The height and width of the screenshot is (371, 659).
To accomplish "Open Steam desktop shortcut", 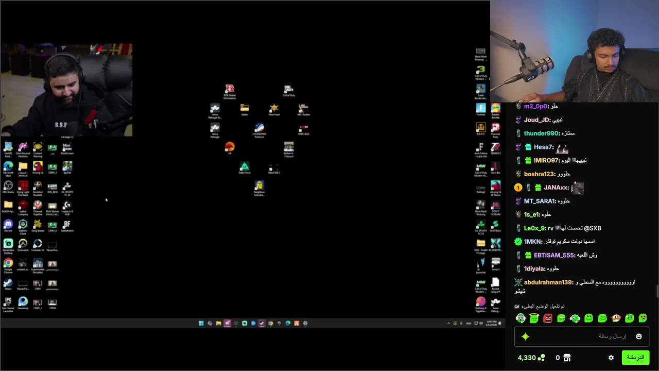I will point(8,285).
